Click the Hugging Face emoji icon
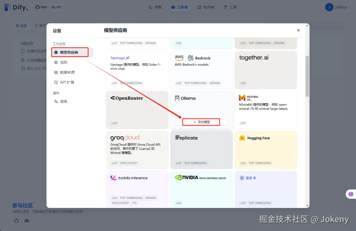 pos(242,138)
